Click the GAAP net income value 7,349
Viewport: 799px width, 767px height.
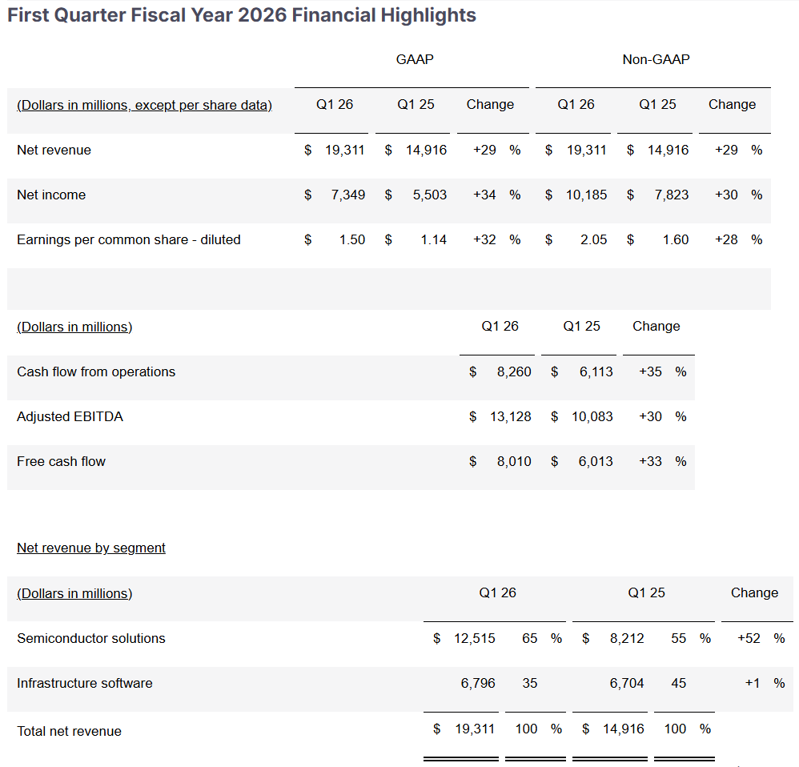click(x=348, y=195)
